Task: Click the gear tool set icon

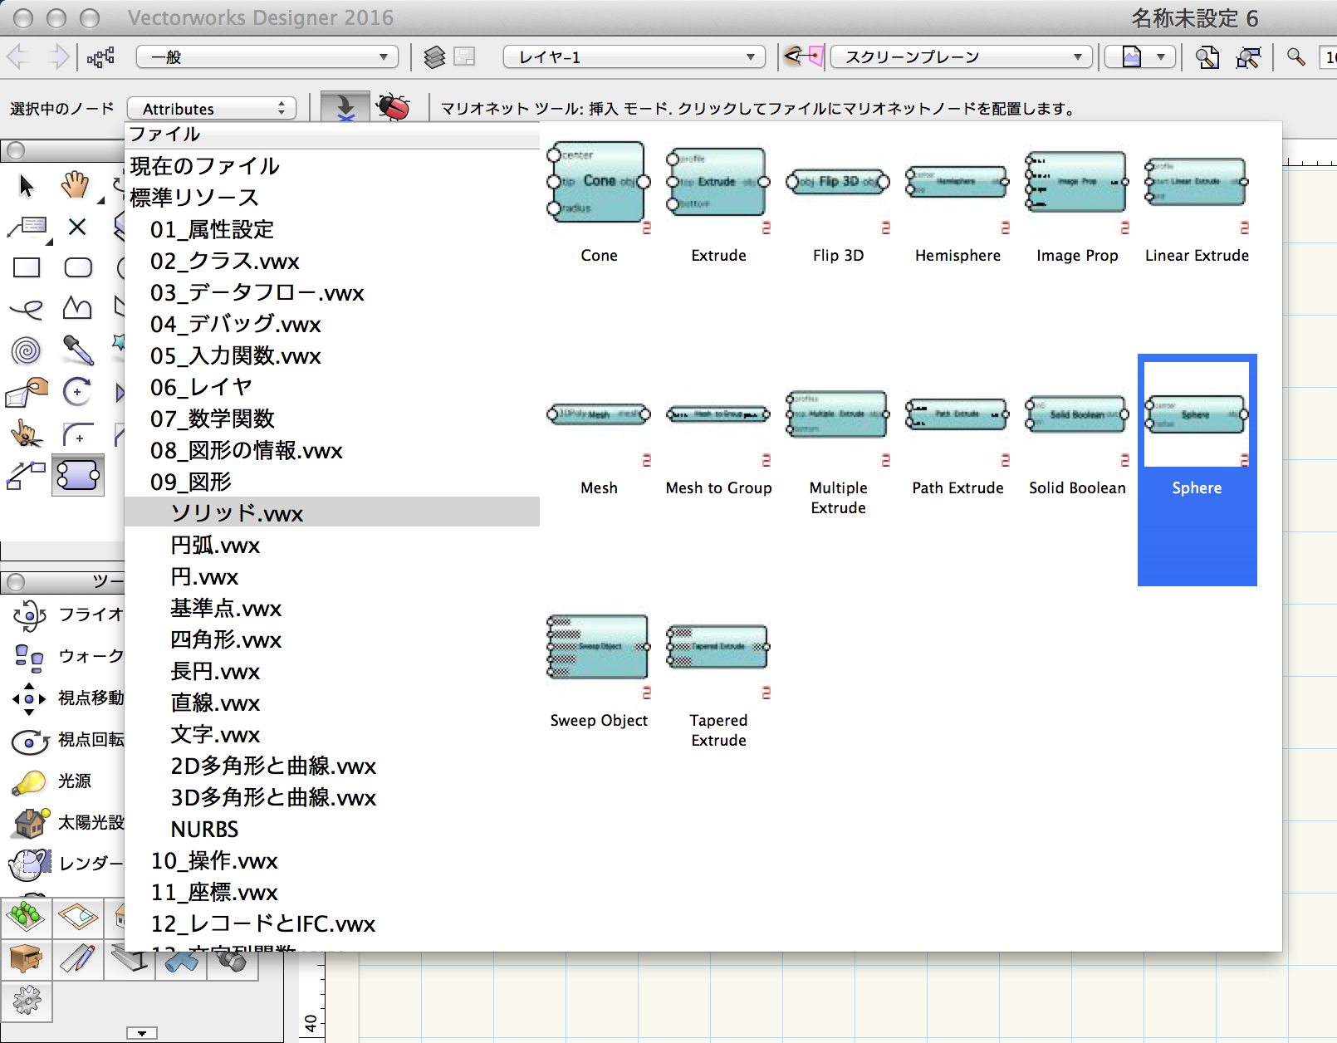Action: point(27,1001)
